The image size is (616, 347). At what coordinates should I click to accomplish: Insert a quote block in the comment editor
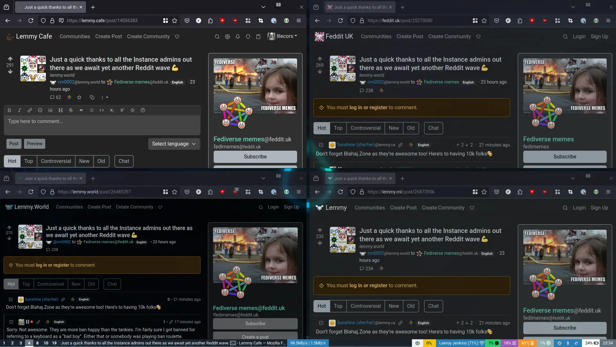click(81, 110)
